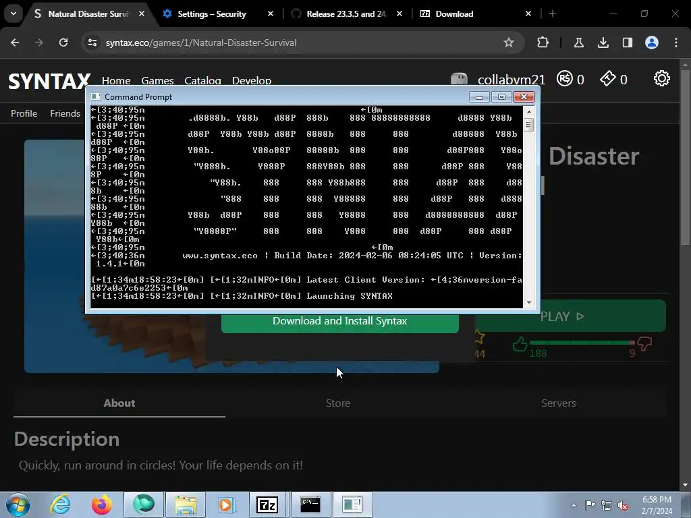This screenshot has height=518, width=691.
Task: Go back using browser back arrow
Action: tap(15, 42)
